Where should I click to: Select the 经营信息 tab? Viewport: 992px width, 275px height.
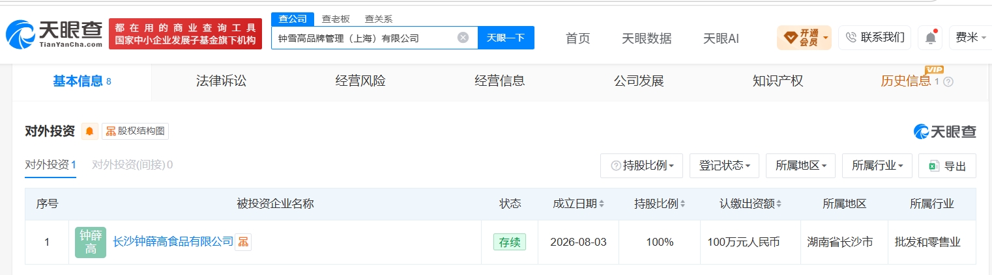click(x=500, y=82)
